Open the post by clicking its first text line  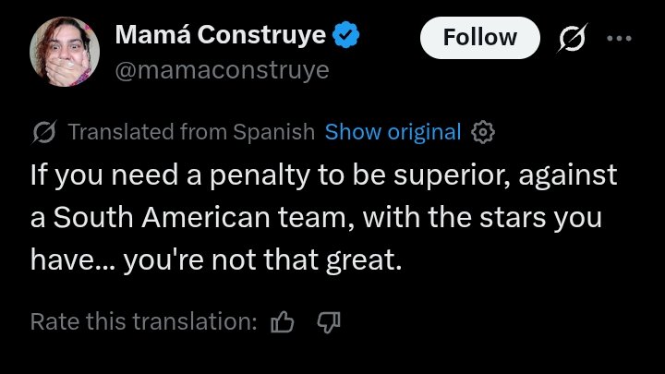(x=323, y=175)
